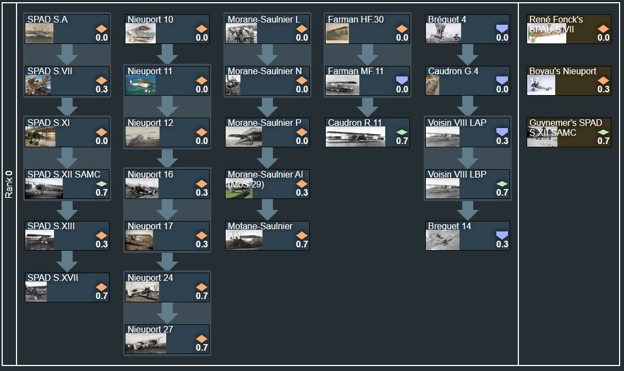Click the arrow between Caudron G.4 and Voisin VIII LAP

tap(467, 106)
